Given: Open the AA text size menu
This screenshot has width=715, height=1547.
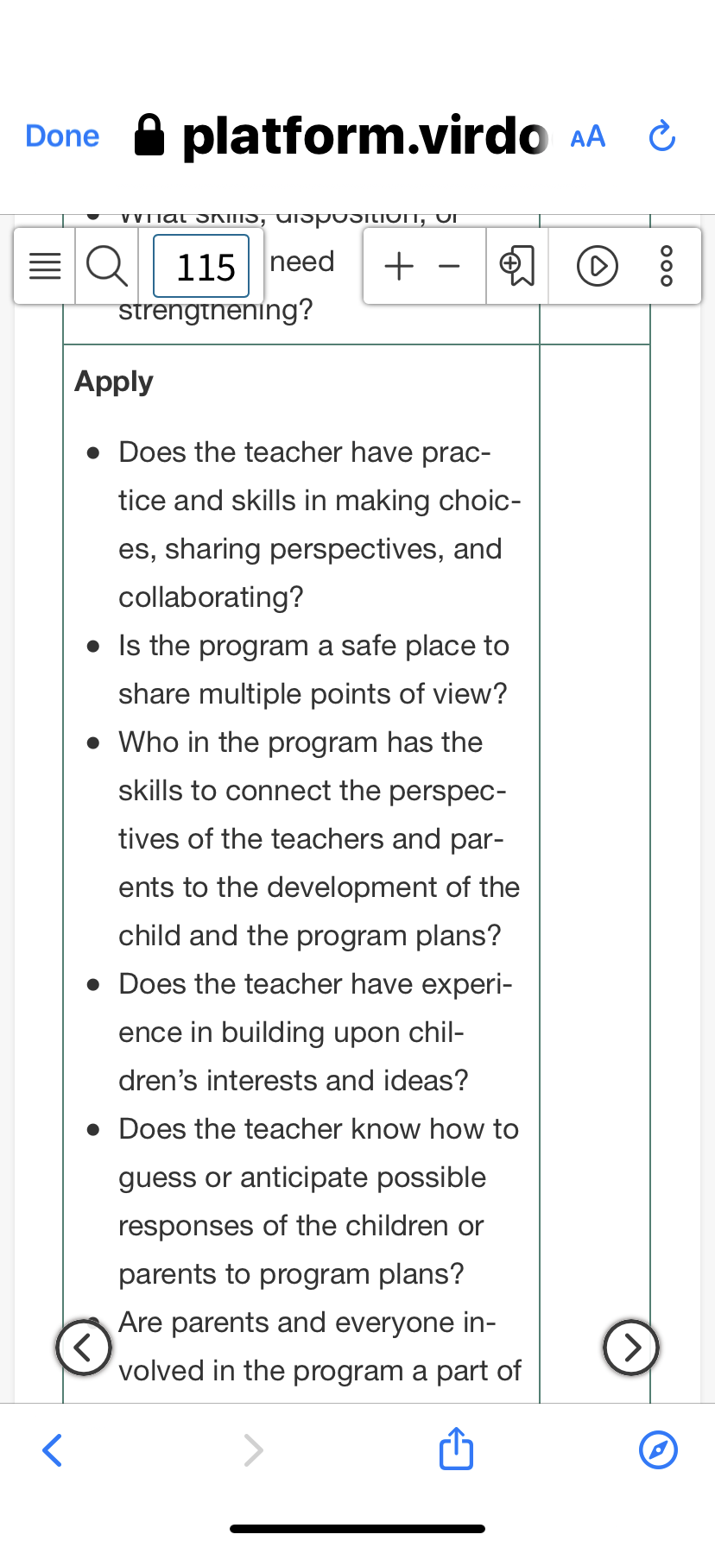Looking at the screenshot, I should (588, 136).
